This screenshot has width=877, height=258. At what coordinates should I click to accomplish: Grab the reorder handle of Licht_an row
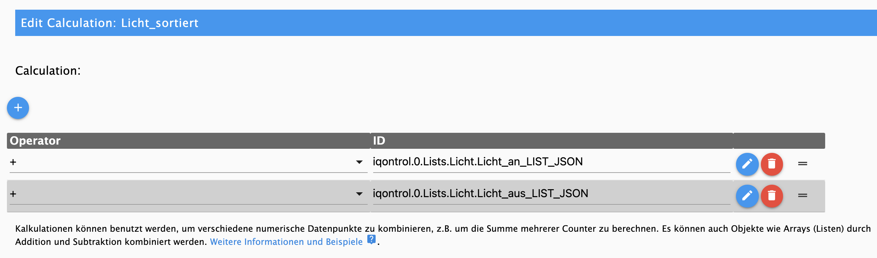pyautogui.click(x=802, y=164)
